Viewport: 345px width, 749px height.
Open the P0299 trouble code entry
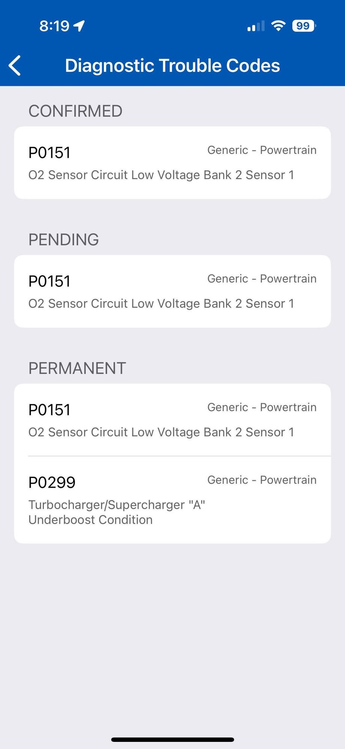52,482
